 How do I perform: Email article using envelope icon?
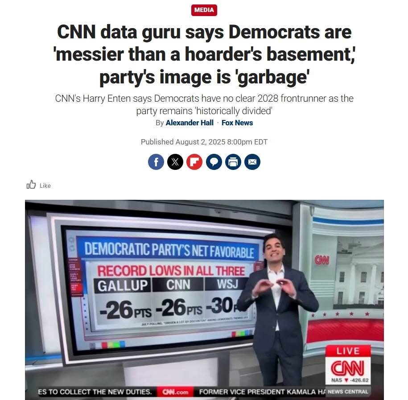(252, 162)
